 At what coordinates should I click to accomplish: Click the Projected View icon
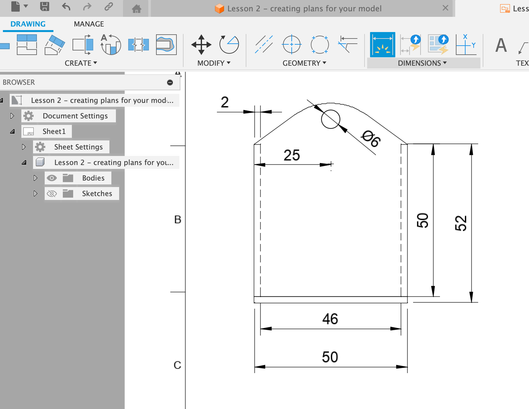pos(26,45)
